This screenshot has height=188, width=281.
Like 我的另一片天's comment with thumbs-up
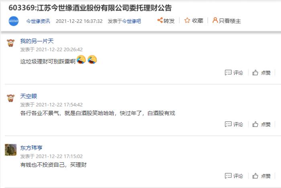pos(255,72)
